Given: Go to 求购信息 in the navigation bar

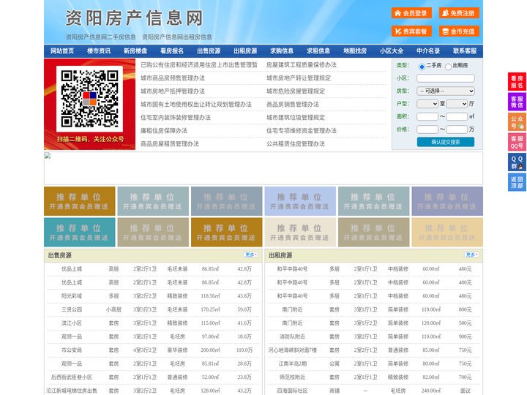Looking at the screenshot, I should click(x=282, y=51).
